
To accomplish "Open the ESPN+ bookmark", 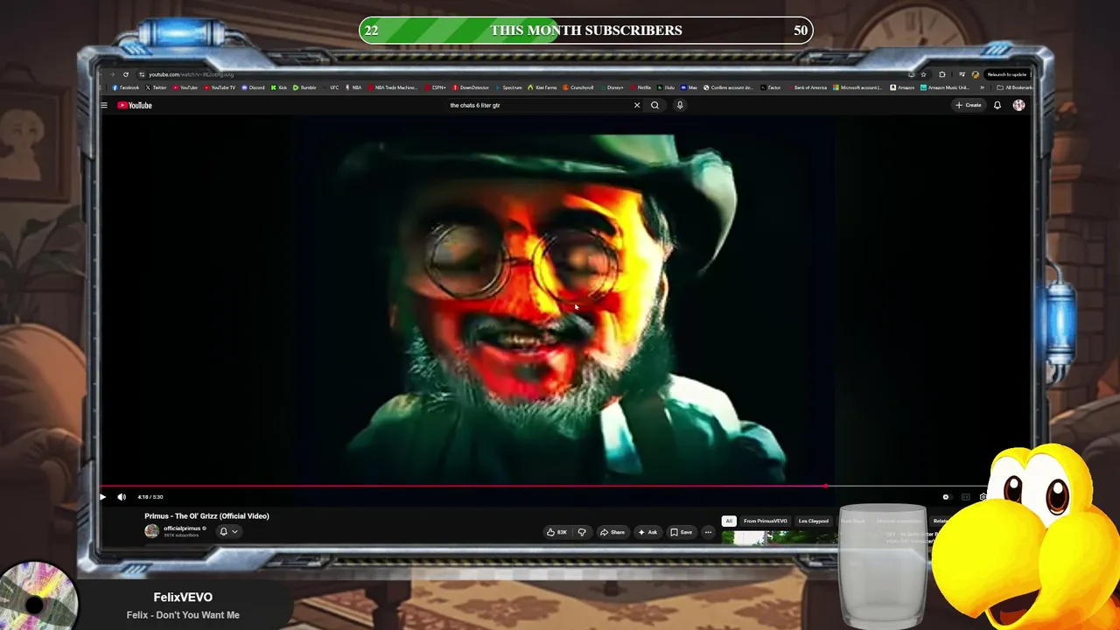I will tap(437, 87).
